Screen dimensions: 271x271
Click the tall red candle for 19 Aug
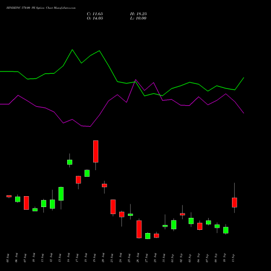96,151
